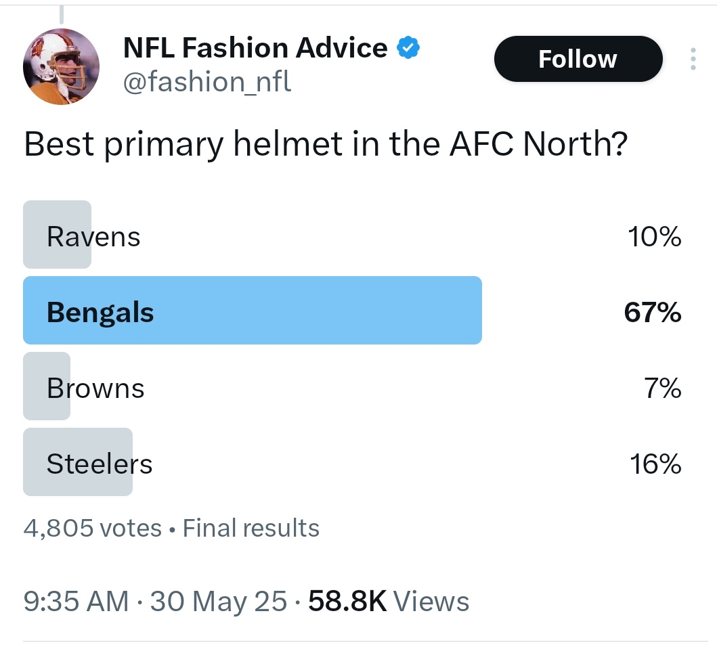Viewport: 717px width, 647px height.
Task: Open the three-dot more options menu
Action: (693, 59)
